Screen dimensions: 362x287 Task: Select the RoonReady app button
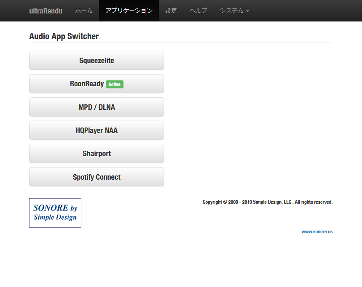point(87,84)
